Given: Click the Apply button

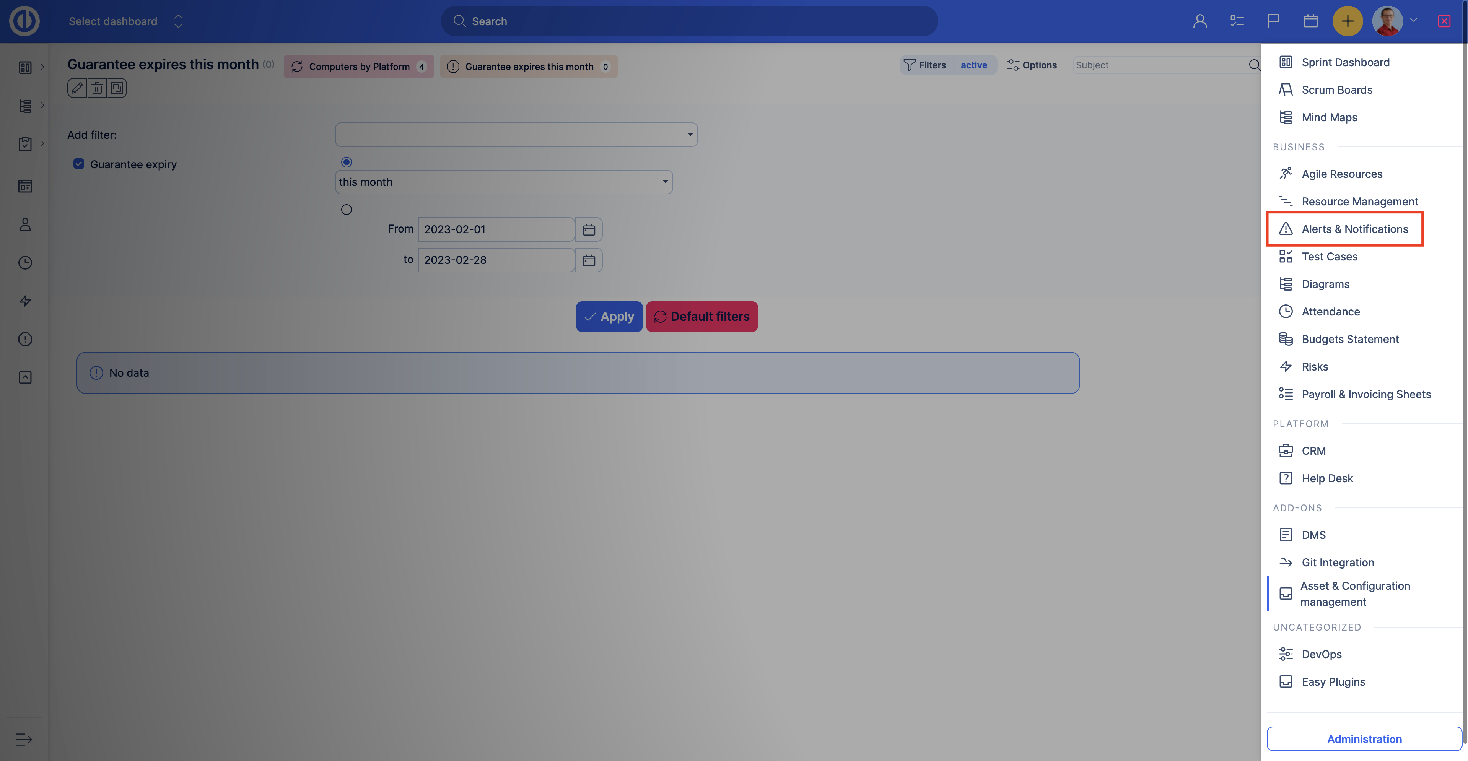Looking at the screenshot, I should click(609, 317).
